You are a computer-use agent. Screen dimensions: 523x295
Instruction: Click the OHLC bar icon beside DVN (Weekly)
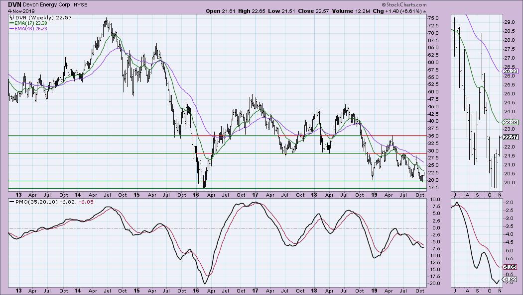(x=11, y=17)
